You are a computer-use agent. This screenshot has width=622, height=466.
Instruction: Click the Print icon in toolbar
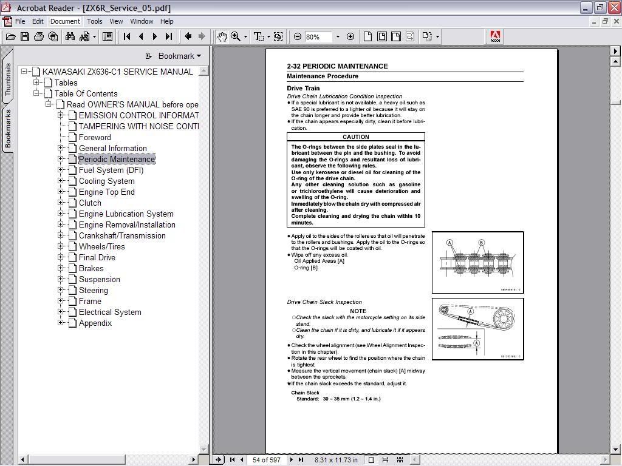[39, 36]
